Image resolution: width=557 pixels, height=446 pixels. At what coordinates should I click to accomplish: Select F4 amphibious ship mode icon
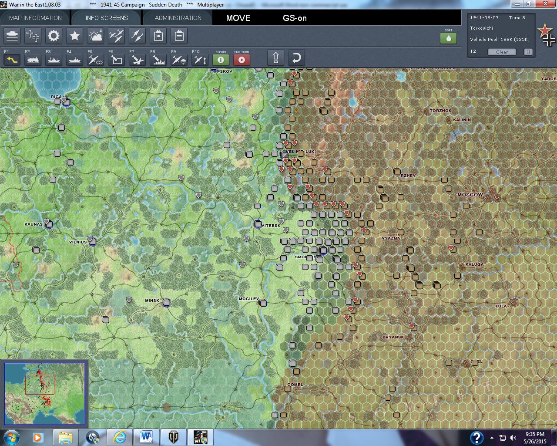tap(75, 60)
